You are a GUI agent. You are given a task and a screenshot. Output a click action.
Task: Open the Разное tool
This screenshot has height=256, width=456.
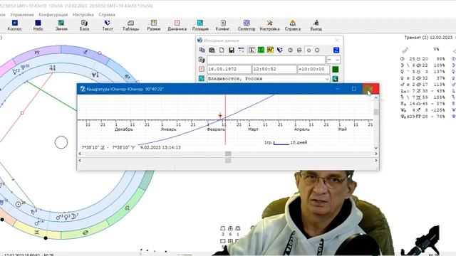[x=154, y=26]
